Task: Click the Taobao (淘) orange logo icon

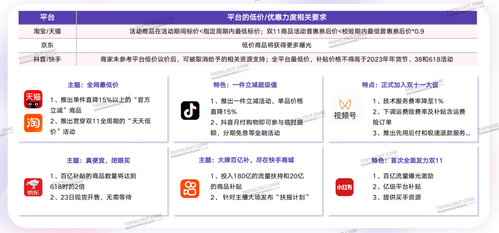Action: [x=33, y=123]
